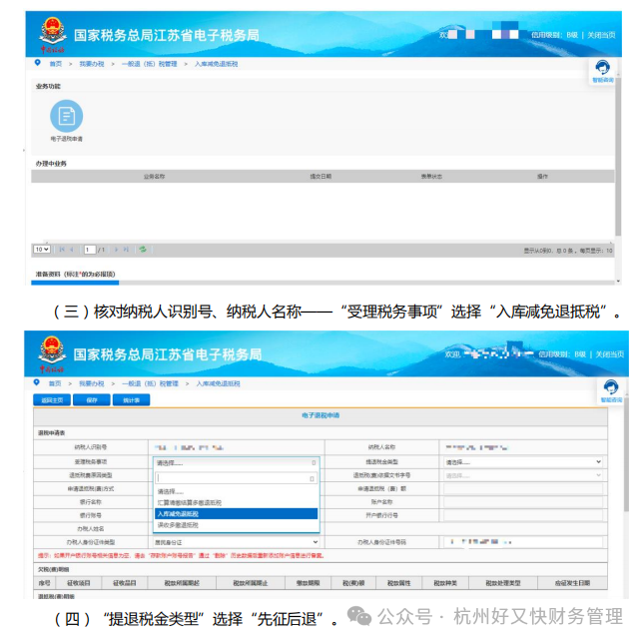The width and height of the screenshot is (644, 643).
Task: Click 税款属性 column header
Action: [x=399, y=583]
